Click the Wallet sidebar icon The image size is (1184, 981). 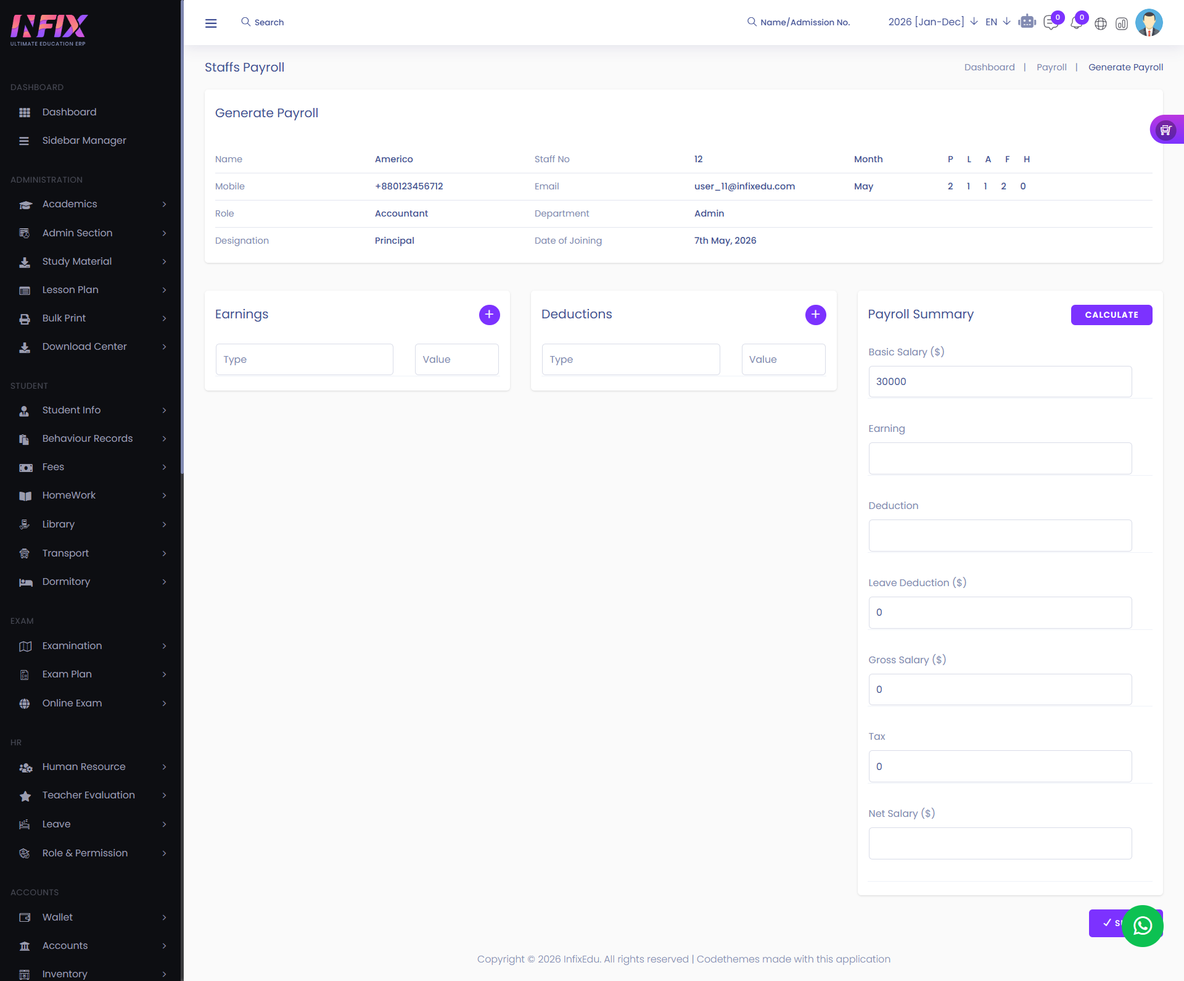pyautogui.click(x=25, y=917)
